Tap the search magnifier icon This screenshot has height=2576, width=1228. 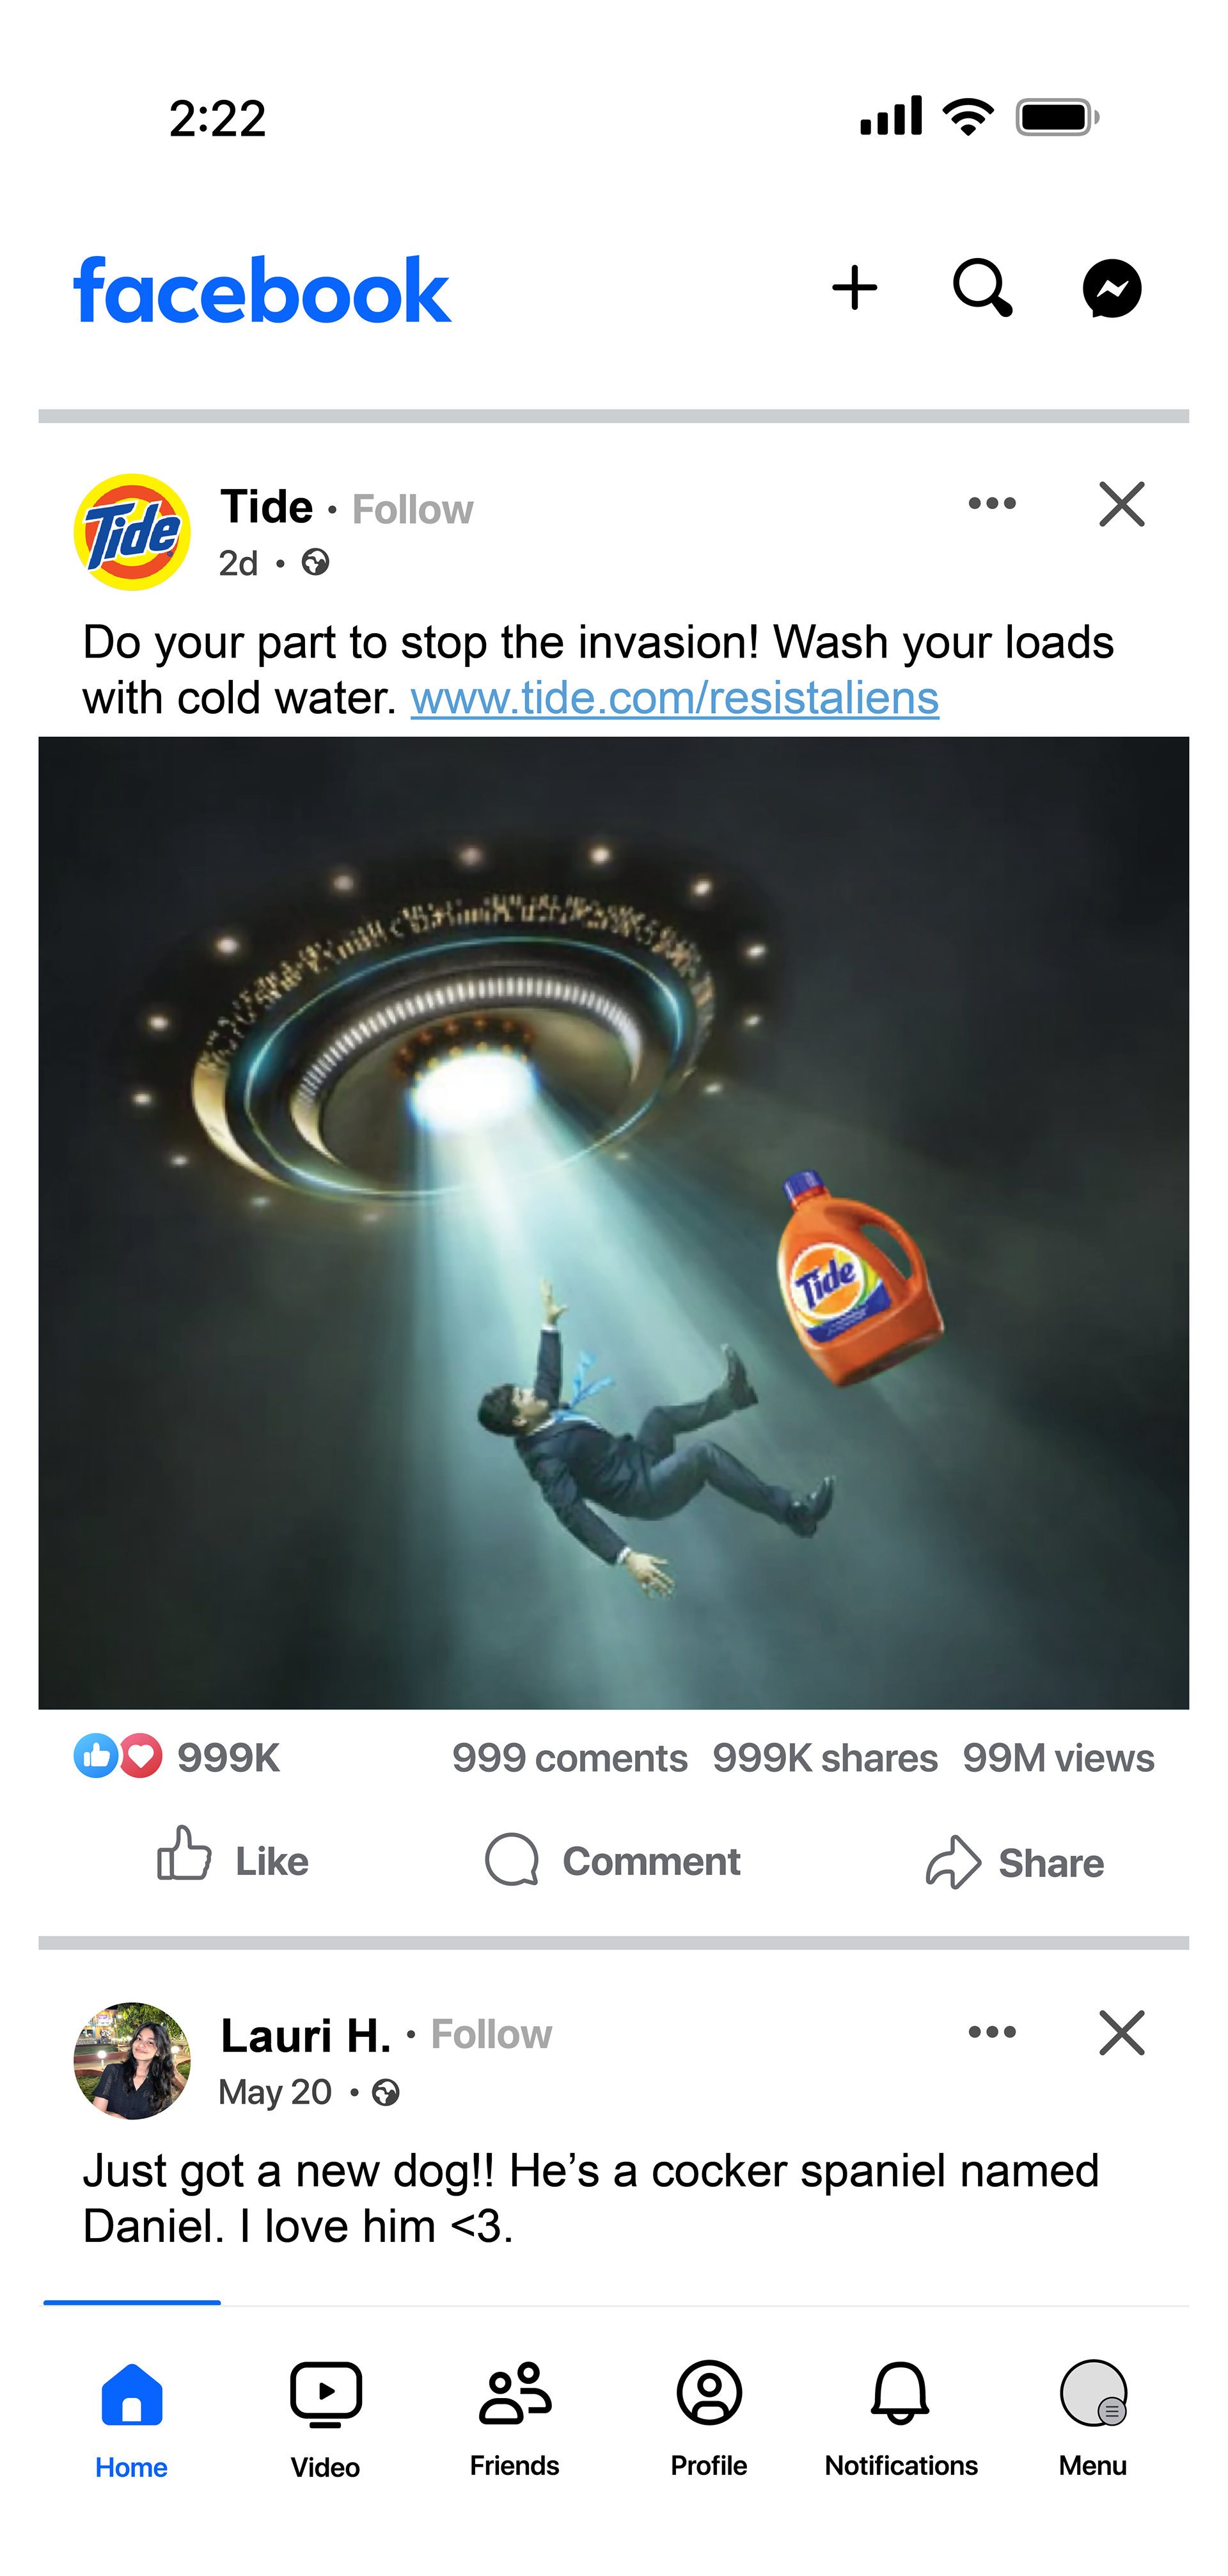[982, 289]
